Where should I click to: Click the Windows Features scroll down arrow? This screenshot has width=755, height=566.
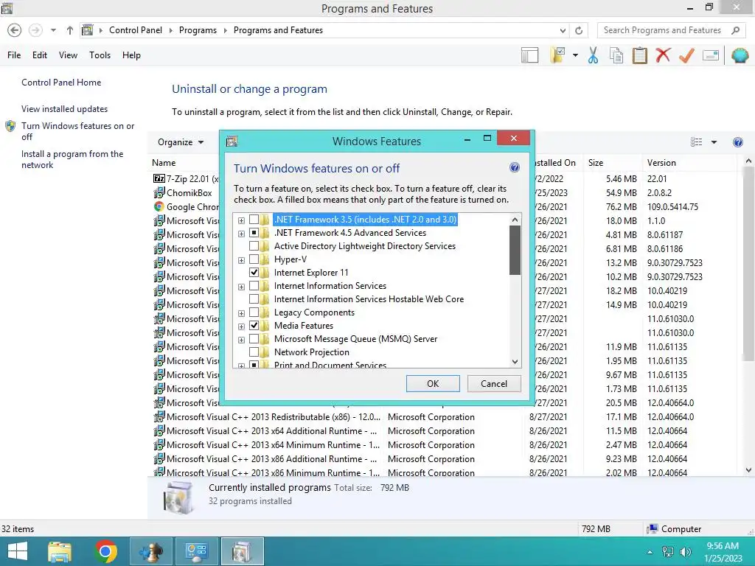click(515, 361)
